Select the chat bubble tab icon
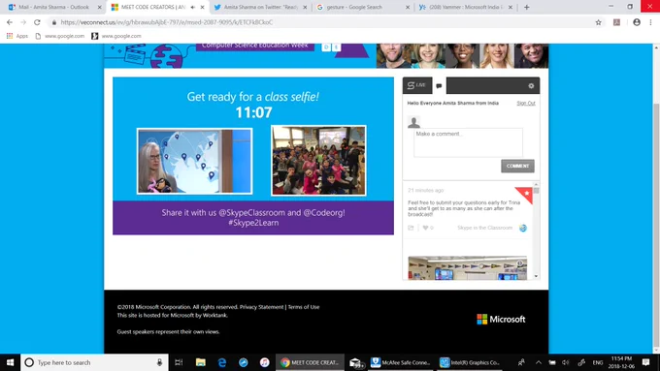 point(439,85)
